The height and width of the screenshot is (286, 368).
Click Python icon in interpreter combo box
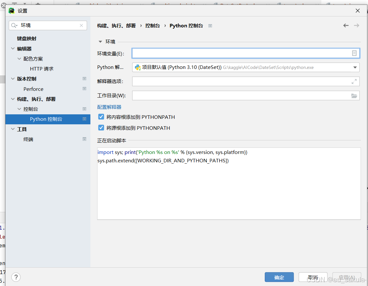click(x=138, y=67)
